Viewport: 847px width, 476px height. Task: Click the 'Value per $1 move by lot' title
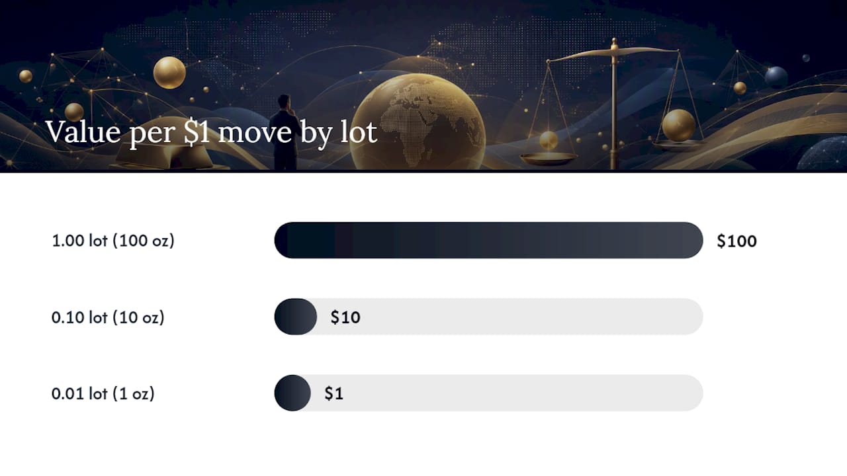pos(211,132)
